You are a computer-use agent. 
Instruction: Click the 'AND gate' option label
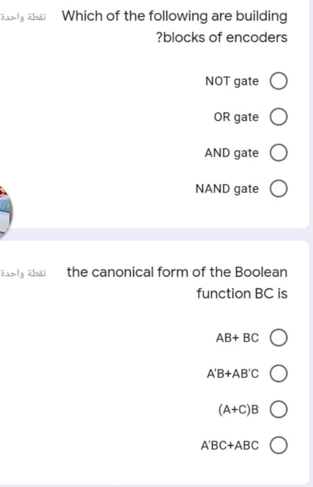[232, 153]
